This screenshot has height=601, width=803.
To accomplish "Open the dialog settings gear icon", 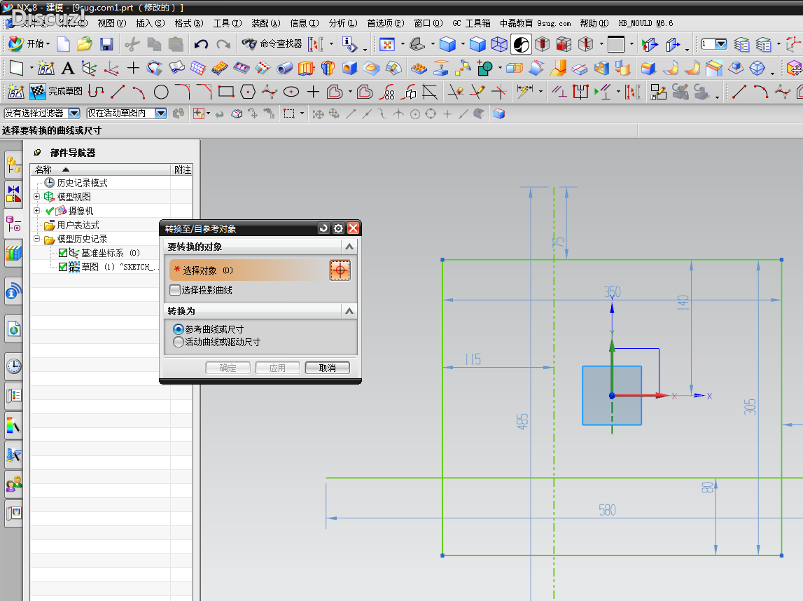I will coord(339,228).
